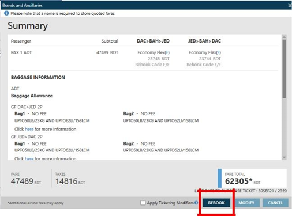
Task: Click the Subtotal column header
Action: (110, 41)
